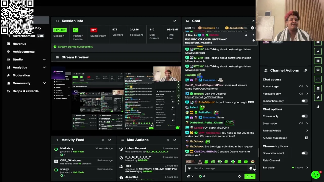Click the chat bubble widget icon
This screenshot has height=182, width=324.
tap(318, 70)
